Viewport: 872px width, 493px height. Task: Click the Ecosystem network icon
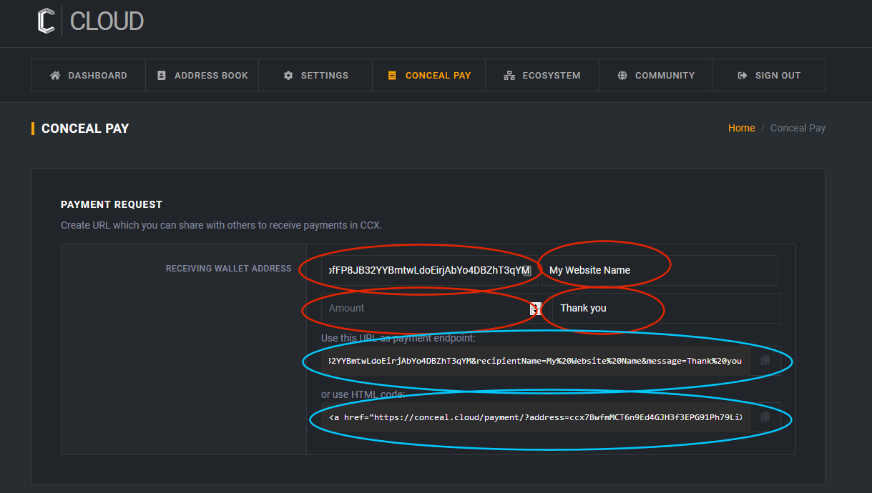(509, 75)
